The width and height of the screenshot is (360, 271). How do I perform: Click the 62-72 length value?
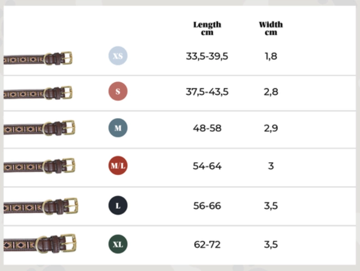pos(207,245)
